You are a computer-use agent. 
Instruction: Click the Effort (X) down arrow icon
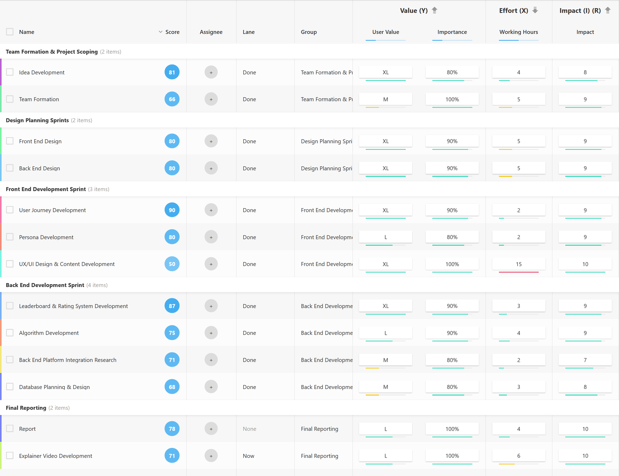pos(535,11)
